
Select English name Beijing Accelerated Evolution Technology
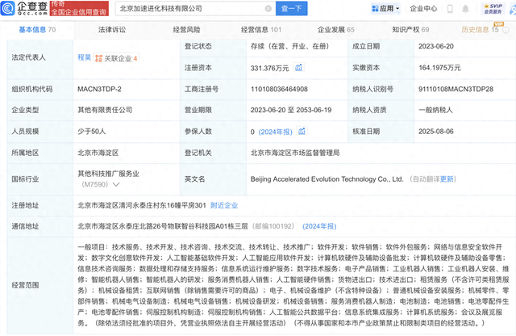point(327,179)
